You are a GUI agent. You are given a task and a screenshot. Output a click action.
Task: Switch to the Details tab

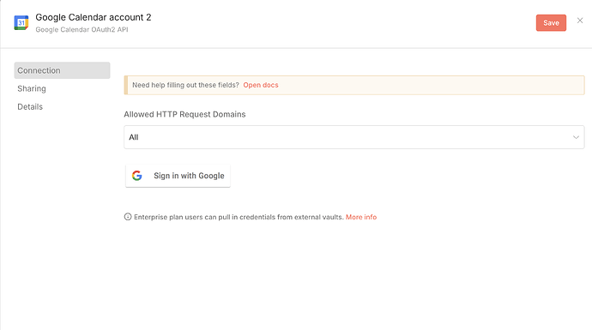30,107
